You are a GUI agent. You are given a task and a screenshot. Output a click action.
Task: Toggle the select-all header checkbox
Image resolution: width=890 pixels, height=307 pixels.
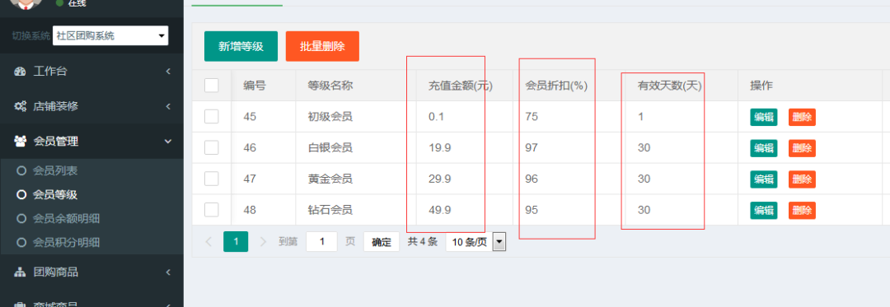(211, 86)
